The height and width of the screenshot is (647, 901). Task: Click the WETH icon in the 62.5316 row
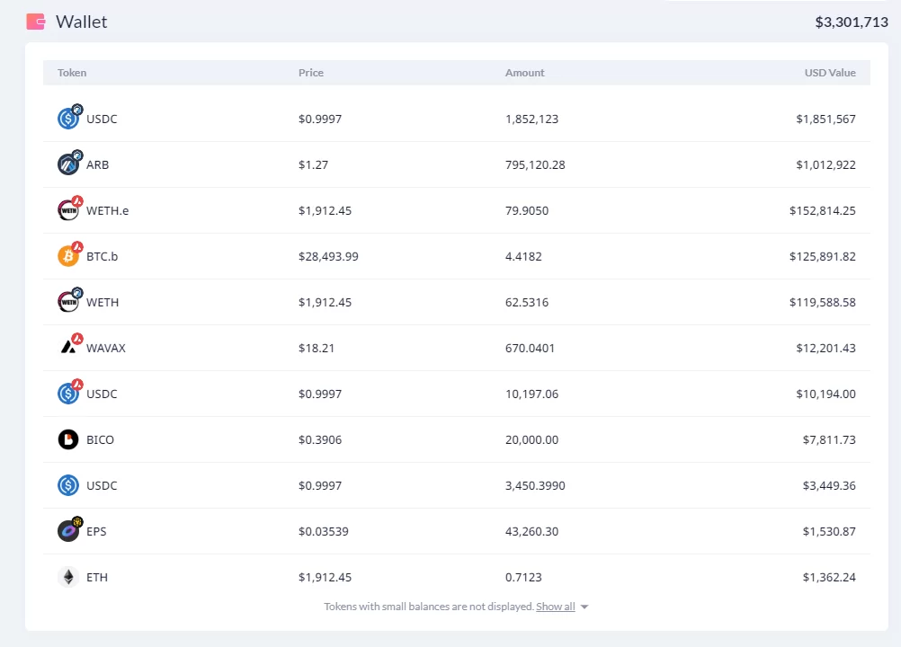68,302
